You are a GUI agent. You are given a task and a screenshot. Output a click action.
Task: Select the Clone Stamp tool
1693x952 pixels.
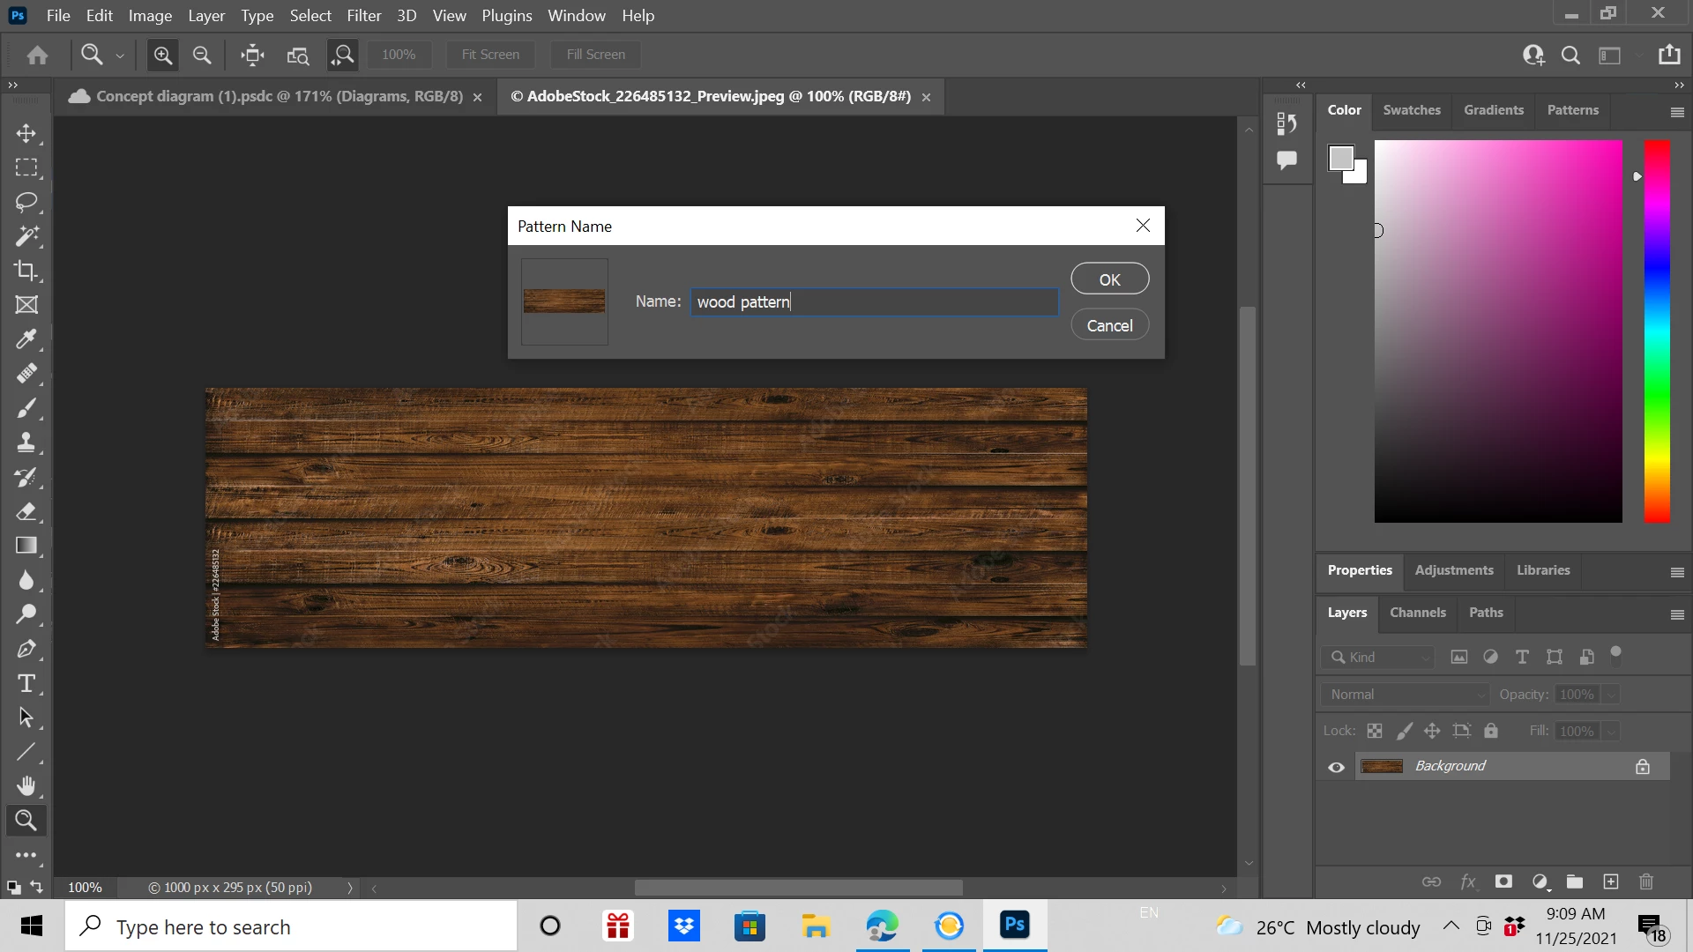(26, 443)
